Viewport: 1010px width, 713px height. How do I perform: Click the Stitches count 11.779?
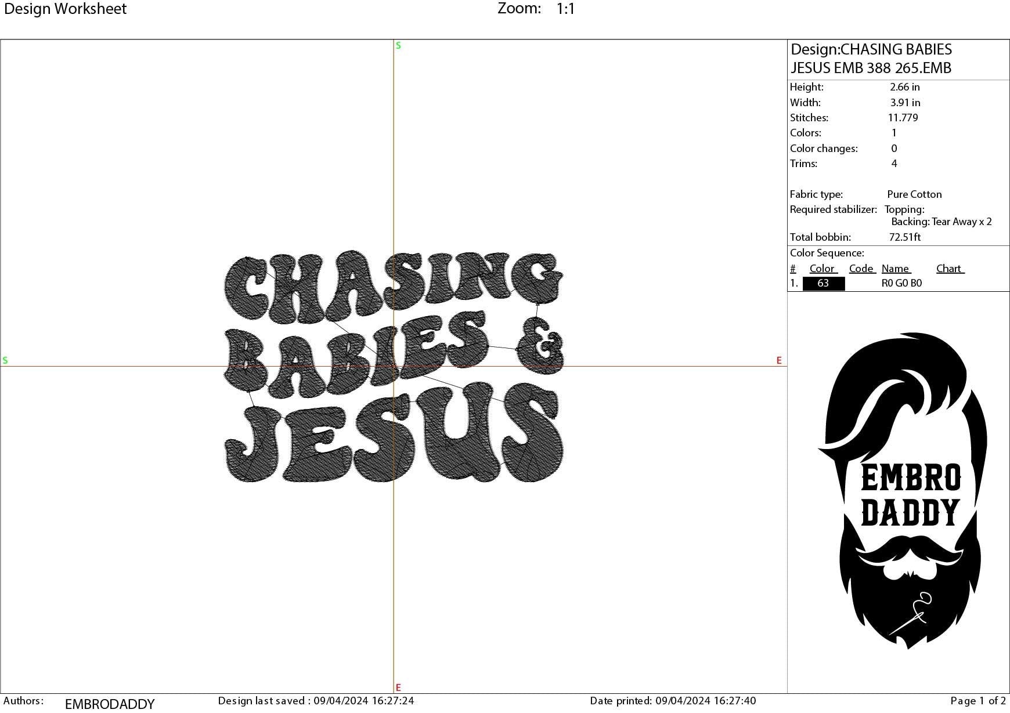coord(903,118)
